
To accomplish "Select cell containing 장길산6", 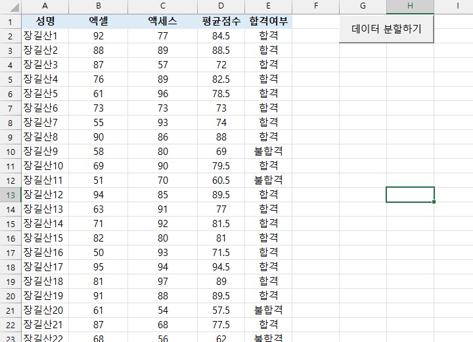I will point(45,108).
